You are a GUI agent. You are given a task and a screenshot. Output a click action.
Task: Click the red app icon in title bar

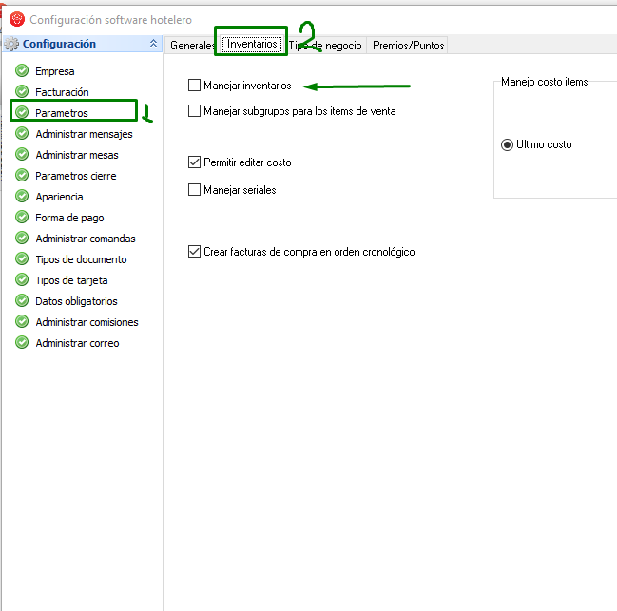click(16, 19)
